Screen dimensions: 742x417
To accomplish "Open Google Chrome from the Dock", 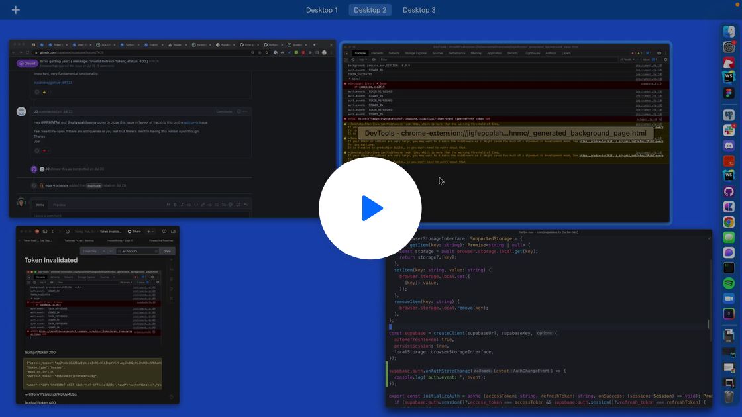I will click(x=729, y=222).
